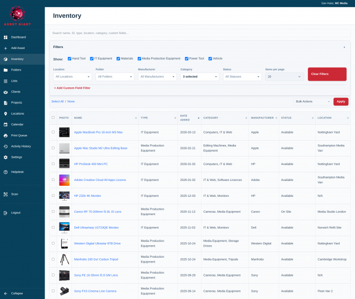The image size is (355, 299).
Task: Open the Folders menu item
Action: (16, 70)
